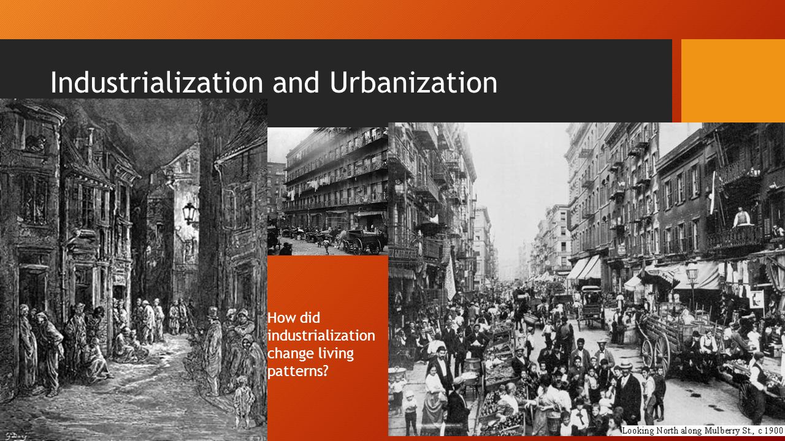Select the caption Looking North along Mulberry St., c 1900
The image size is (785, 441).
point(703,431)
